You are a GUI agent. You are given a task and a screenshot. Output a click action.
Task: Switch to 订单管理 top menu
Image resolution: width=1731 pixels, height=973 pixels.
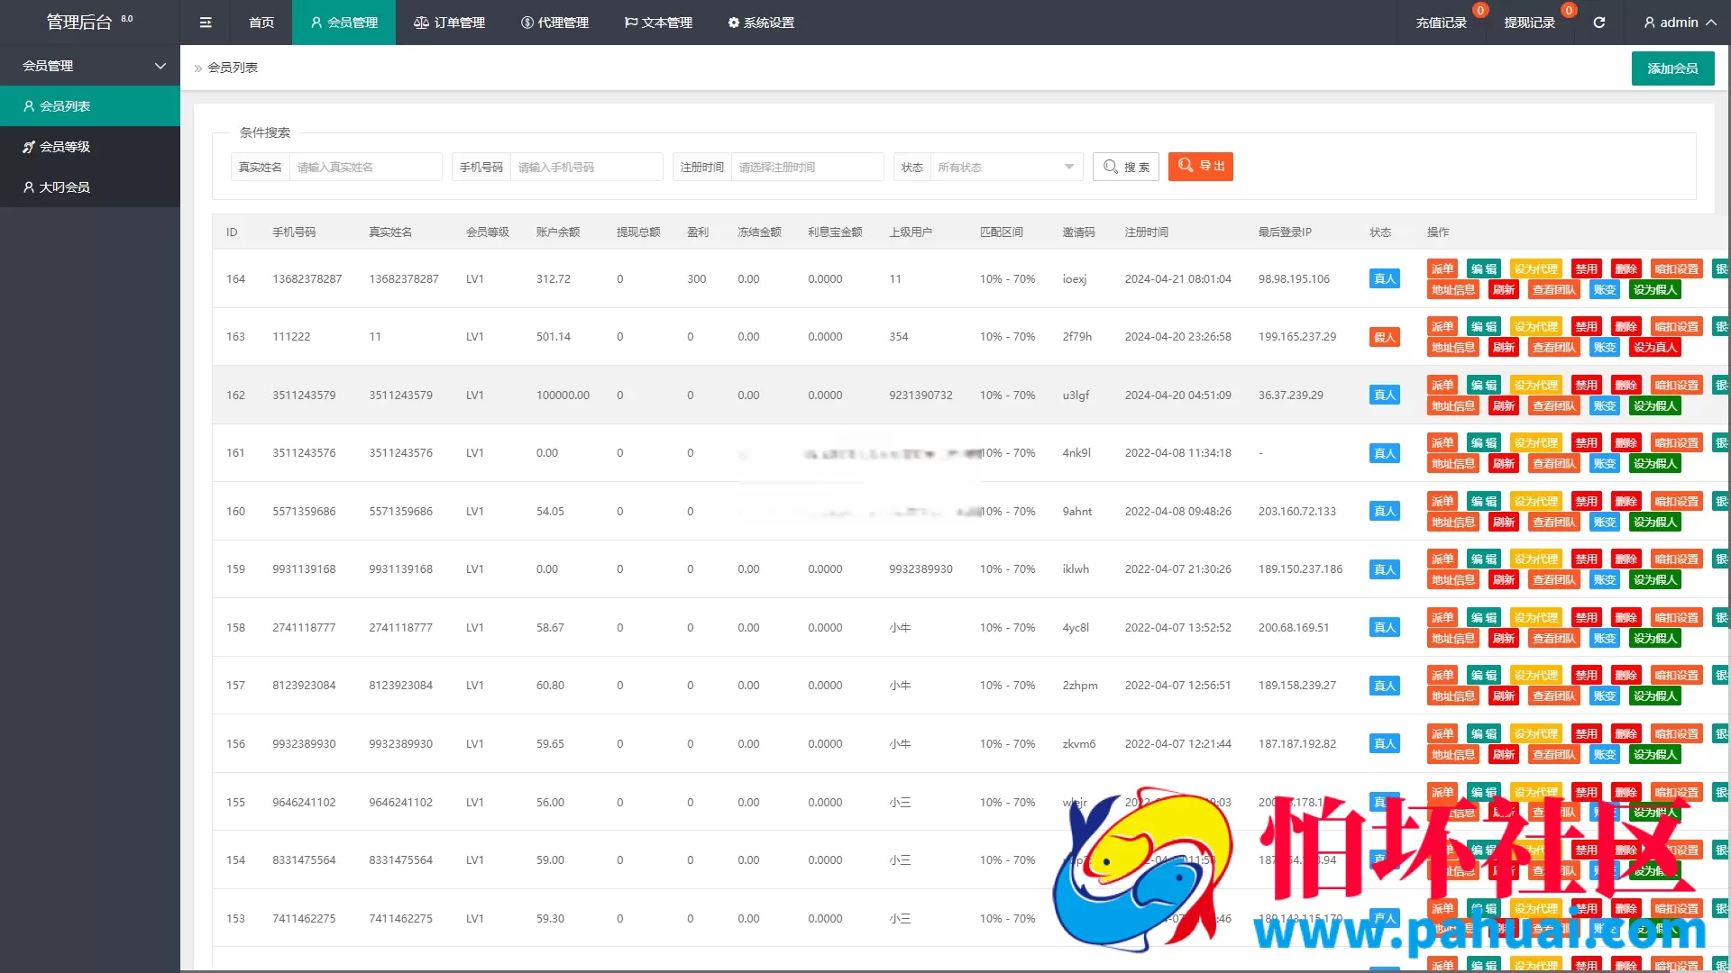point(449,23)
